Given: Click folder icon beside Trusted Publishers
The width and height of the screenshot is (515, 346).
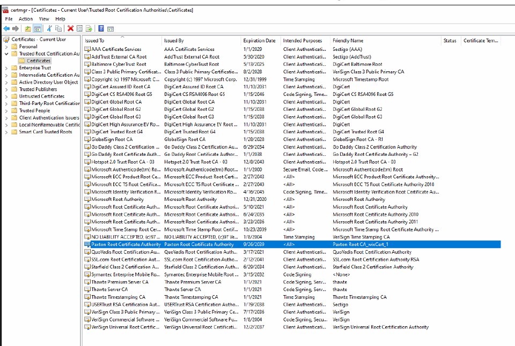Looking at the screenshot, I should tap(14, 89).
